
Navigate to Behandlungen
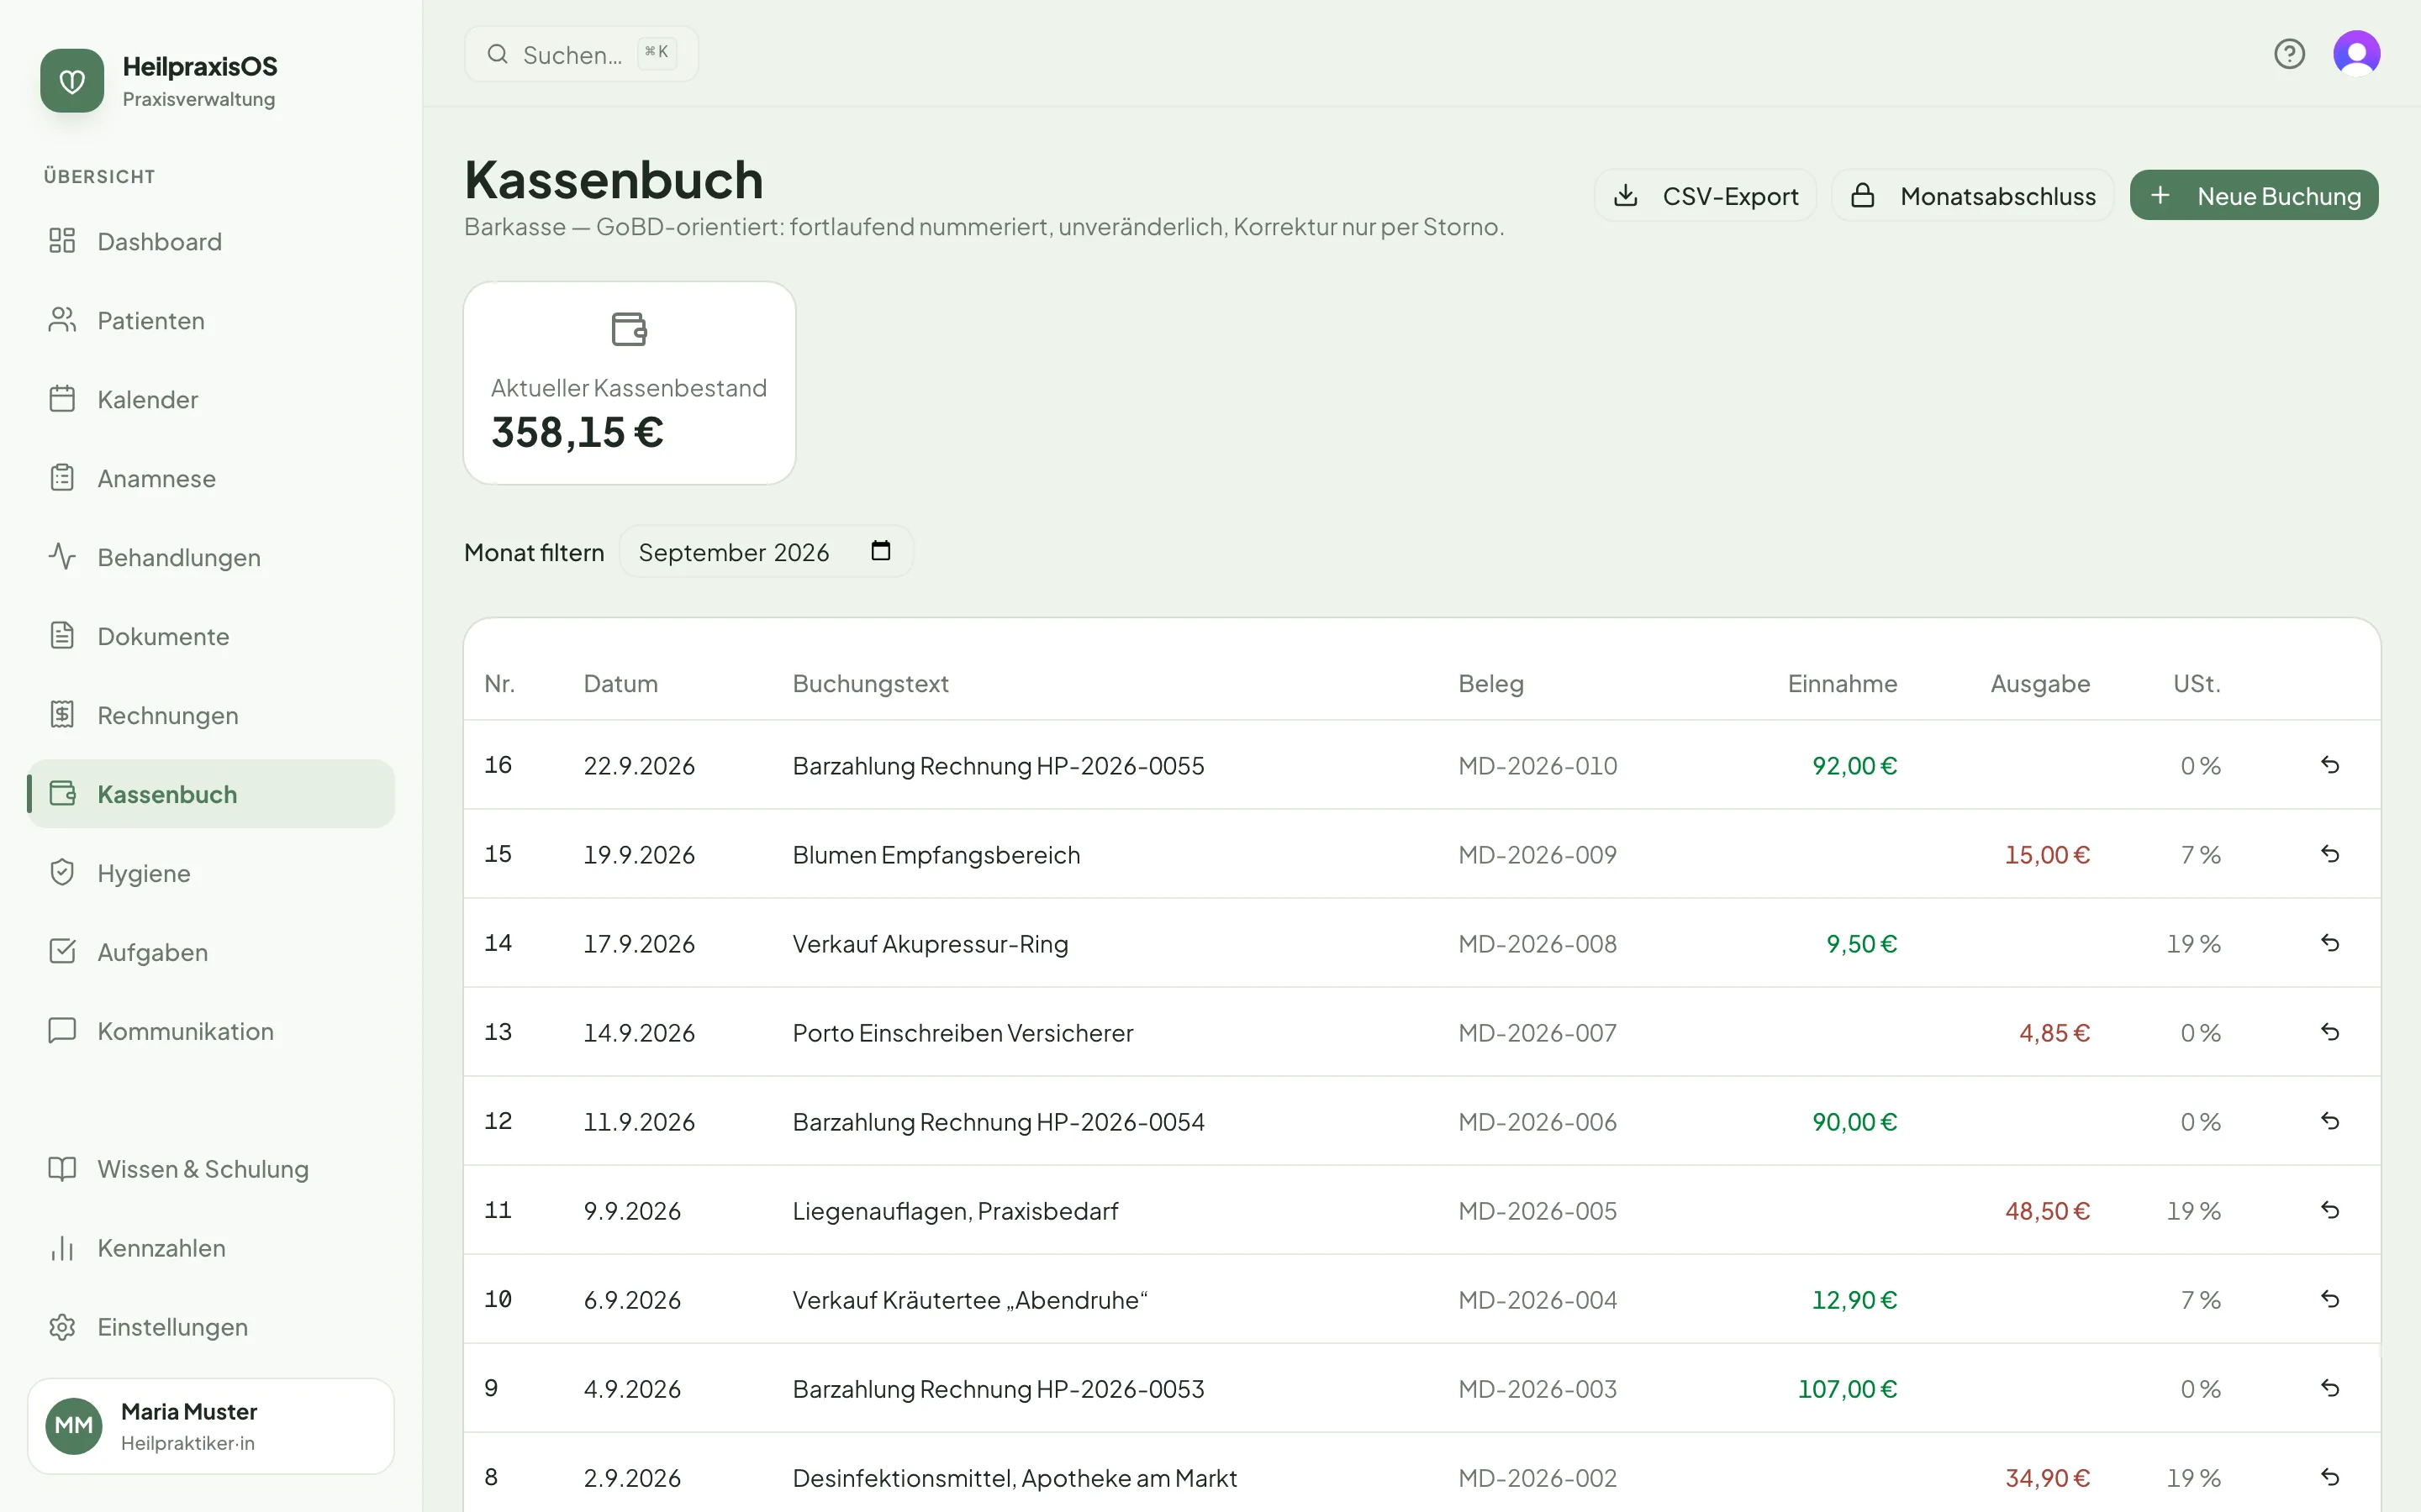[x=211, y=557]
